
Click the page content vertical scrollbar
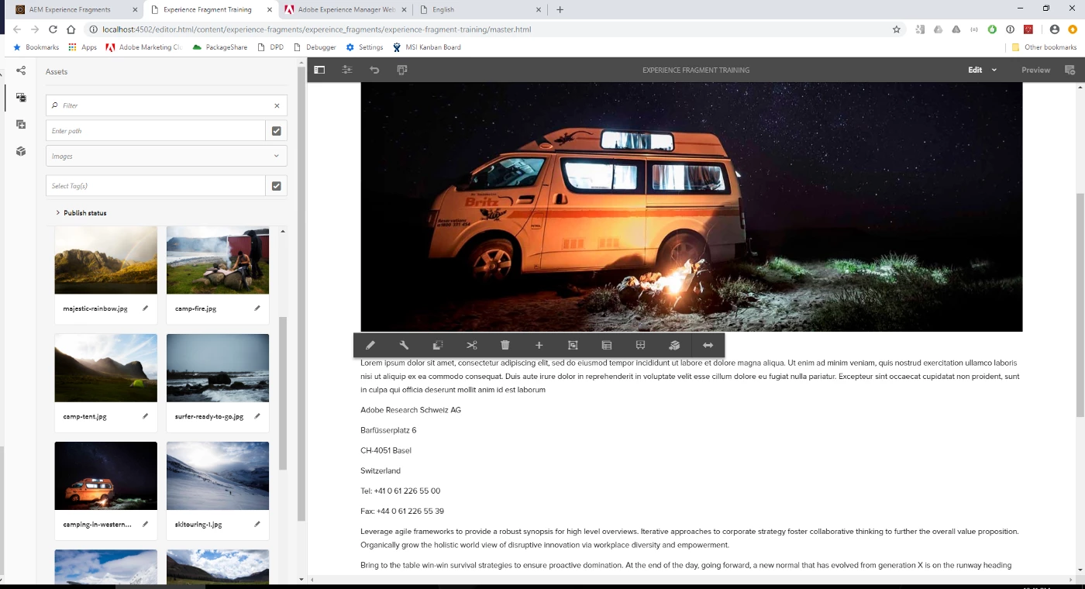tap(1080, 305)
